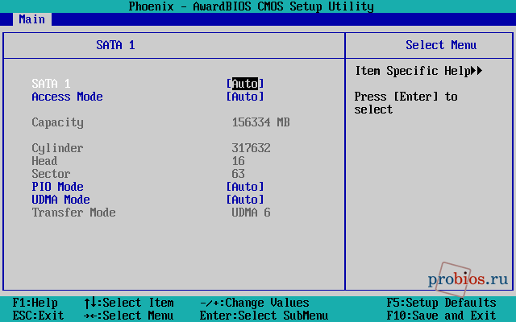Click the head value 16
The width and height of the screenshot is (516, 322).
[239, 161]
